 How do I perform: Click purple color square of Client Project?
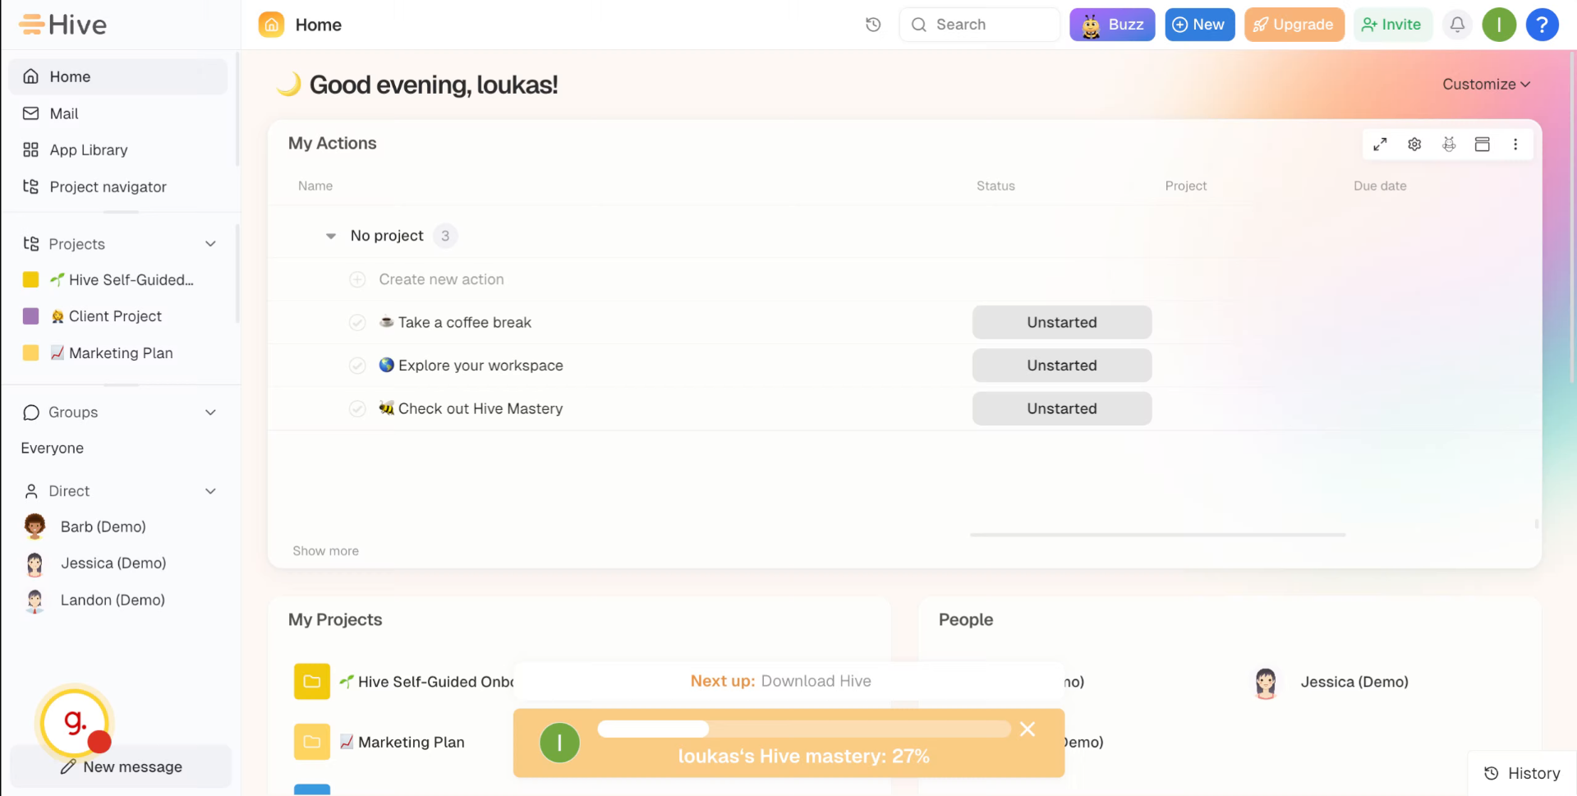tap(30, 316)
